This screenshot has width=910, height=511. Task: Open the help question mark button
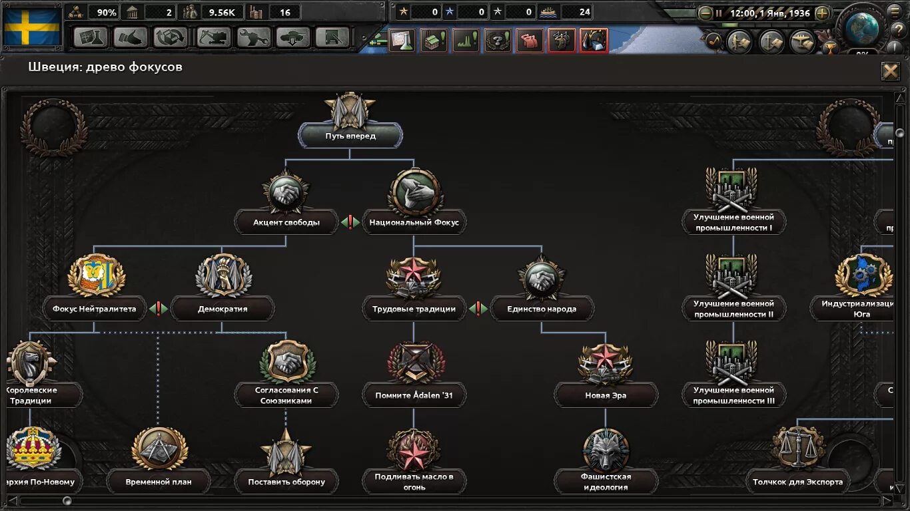point(897,31)
